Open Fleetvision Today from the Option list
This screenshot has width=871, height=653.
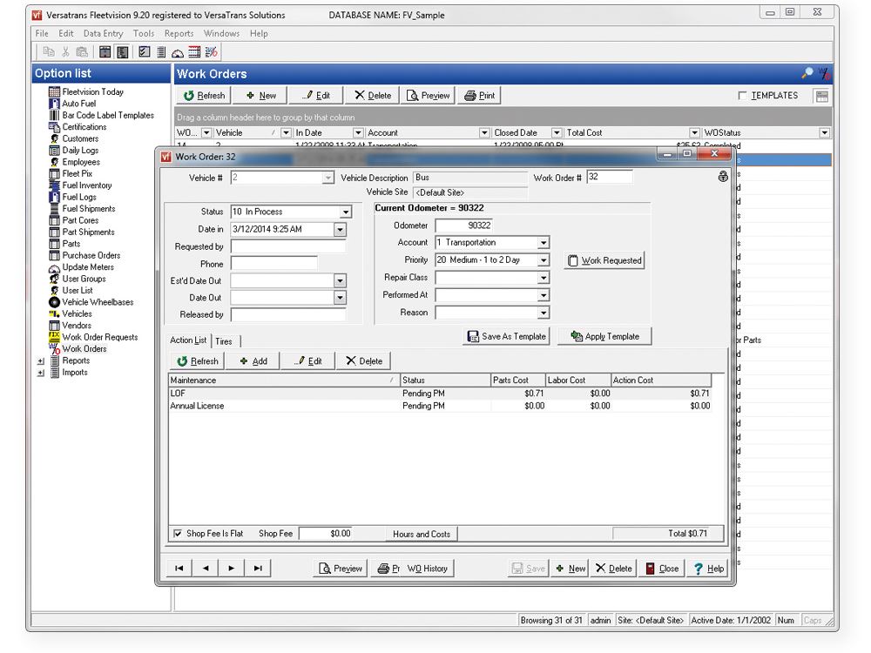[x=92, y=91]
